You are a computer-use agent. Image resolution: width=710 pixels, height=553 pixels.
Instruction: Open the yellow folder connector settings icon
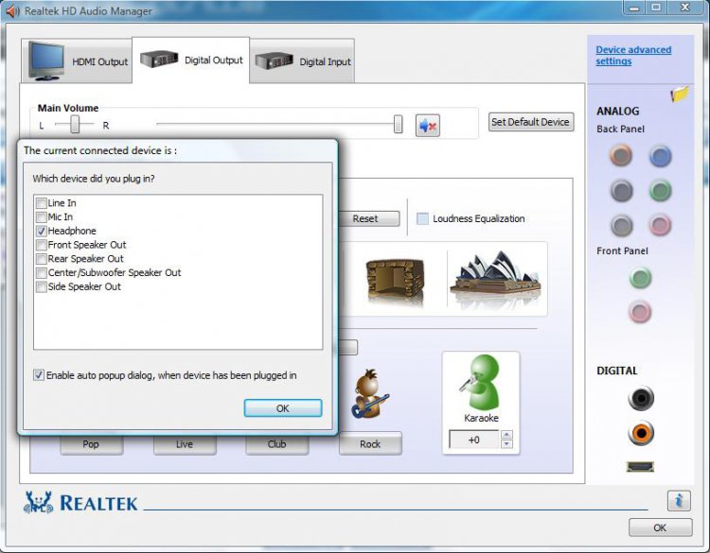[679, 94]
